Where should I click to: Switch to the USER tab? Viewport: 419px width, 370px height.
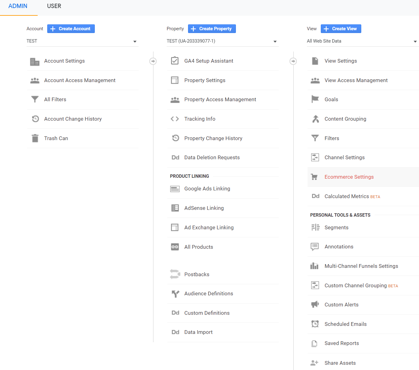(x=54, y=6)
